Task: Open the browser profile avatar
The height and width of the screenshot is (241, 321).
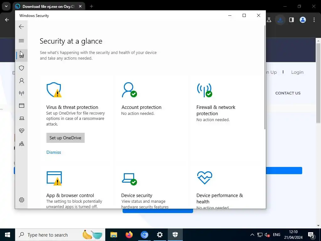Action: click(303, 20)
